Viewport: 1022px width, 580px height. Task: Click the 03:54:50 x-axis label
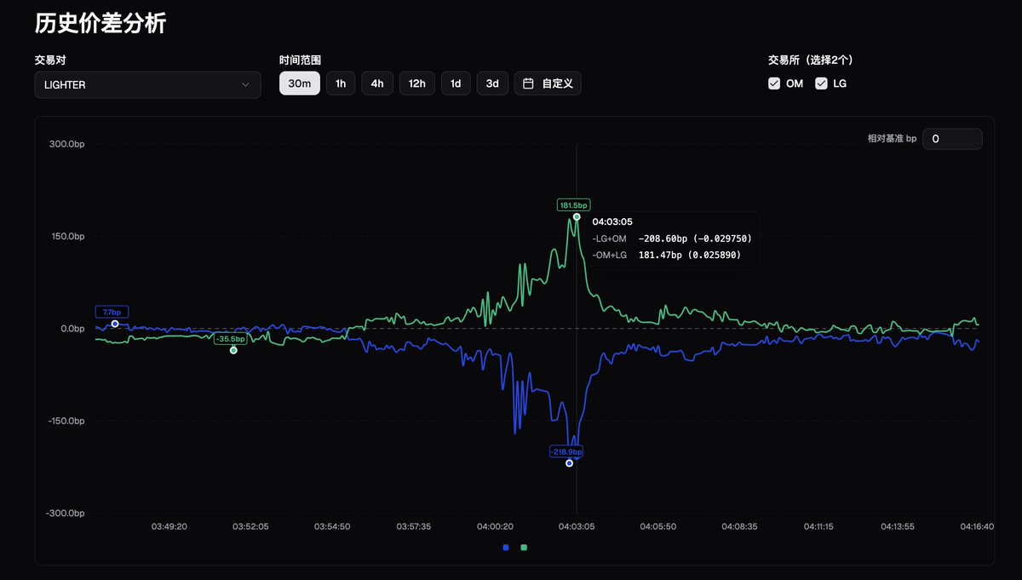[x=332, y=527]
